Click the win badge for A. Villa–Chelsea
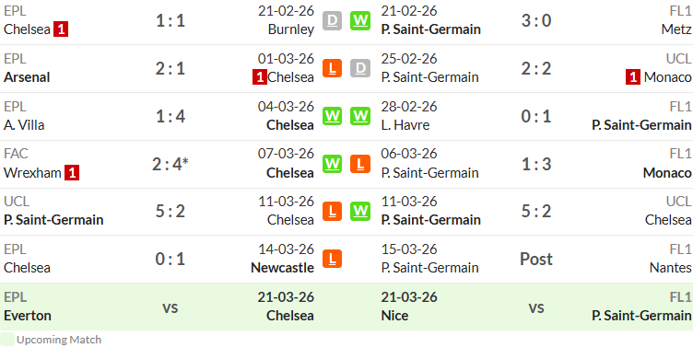 click(x=332, y=116)
